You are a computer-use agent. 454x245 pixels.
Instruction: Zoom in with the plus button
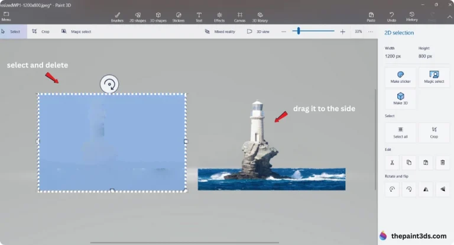point(342,31)
